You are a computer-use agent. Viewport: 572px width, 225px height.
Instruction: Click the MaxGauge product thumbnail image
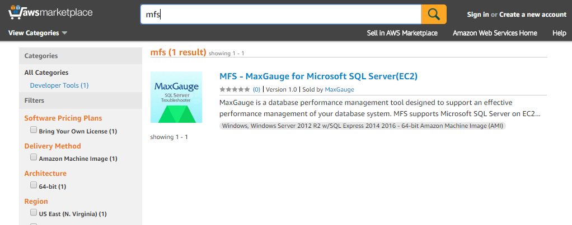[176, 97]
